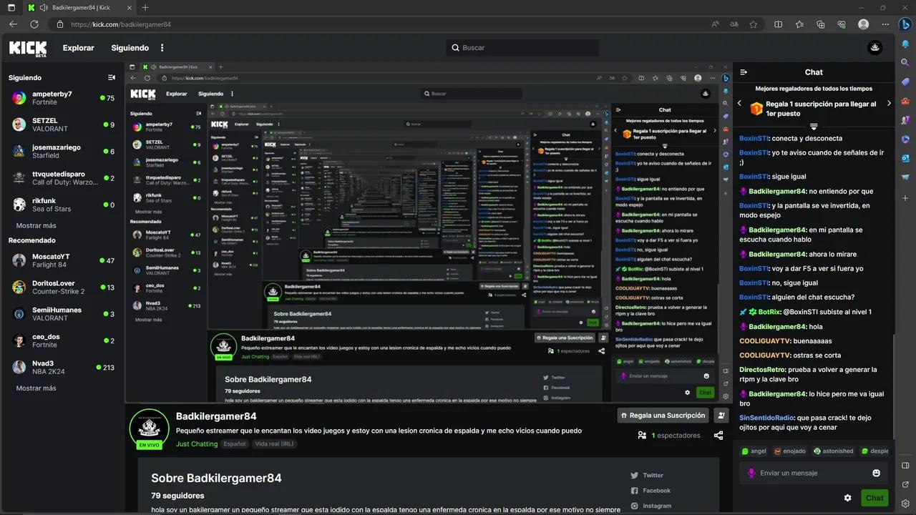Open Edge tab actions menu
Image resolution: width=916 pixels, height=515 pixels.
11,7
